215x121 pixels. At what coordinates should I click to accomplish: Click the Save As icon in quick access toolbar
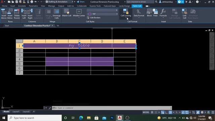[x=20, y=2]
